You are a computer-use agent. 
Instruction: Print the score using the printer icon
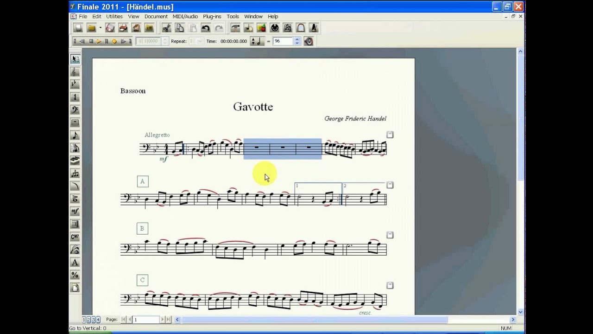[x=123, y=28]
